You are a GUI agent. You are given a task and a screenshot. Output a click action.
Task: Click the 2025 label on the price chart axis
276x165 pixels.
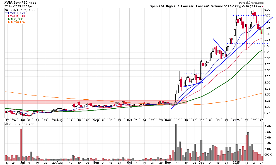point(236,120)
